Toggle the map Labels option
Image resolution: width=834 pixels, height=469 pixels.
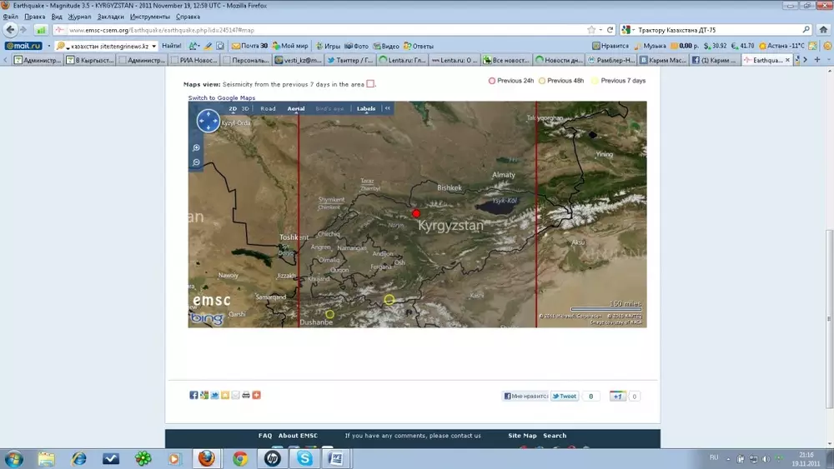pos(366,108)
